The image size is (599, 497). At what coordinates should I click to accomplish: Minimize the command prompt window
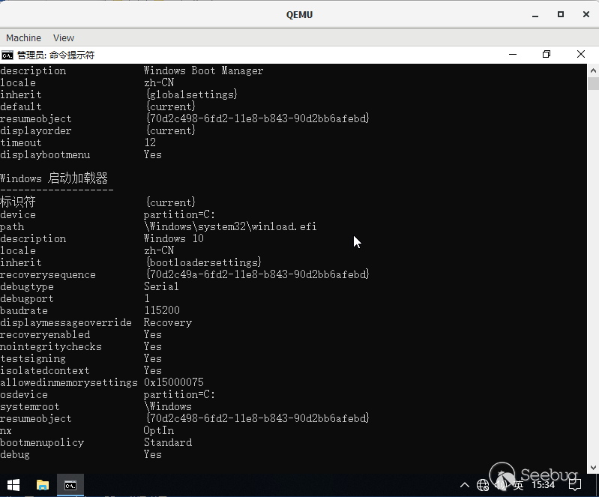(x=513, y=55)
